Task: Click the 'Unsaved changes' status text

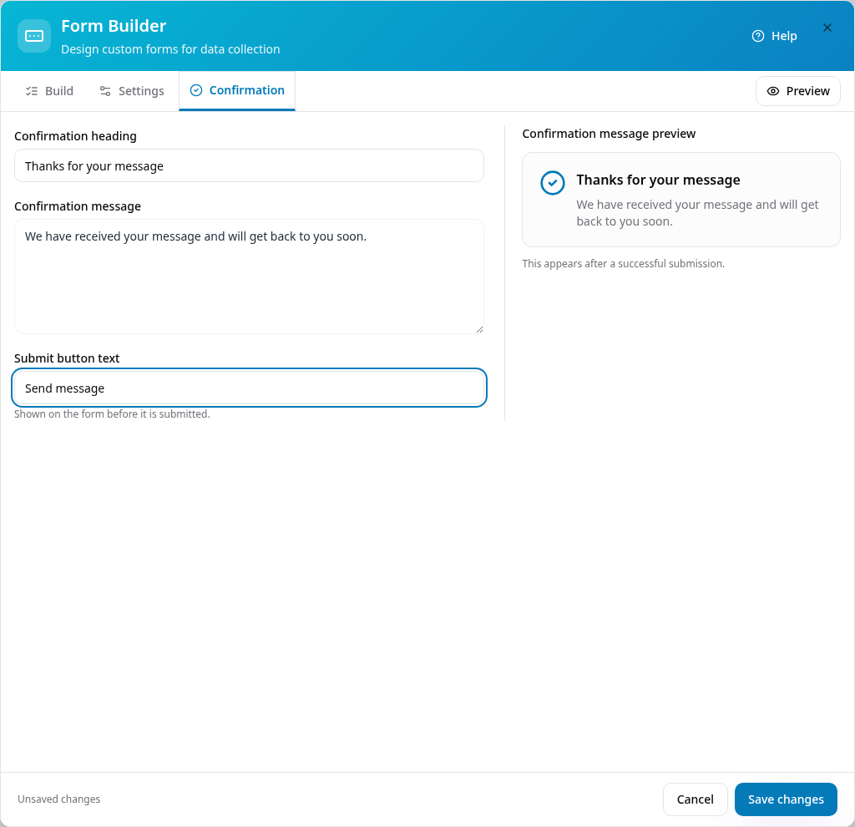Action: click(x=59, y=799)
